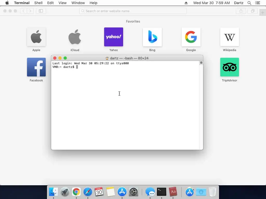Open Terminal from the Dock
The image size is (266, 199).
[x=162, y=192]
